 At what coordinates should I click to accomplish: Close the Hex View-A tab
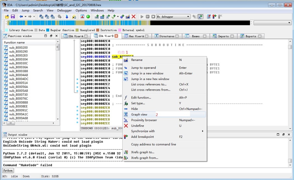(147, 36)
